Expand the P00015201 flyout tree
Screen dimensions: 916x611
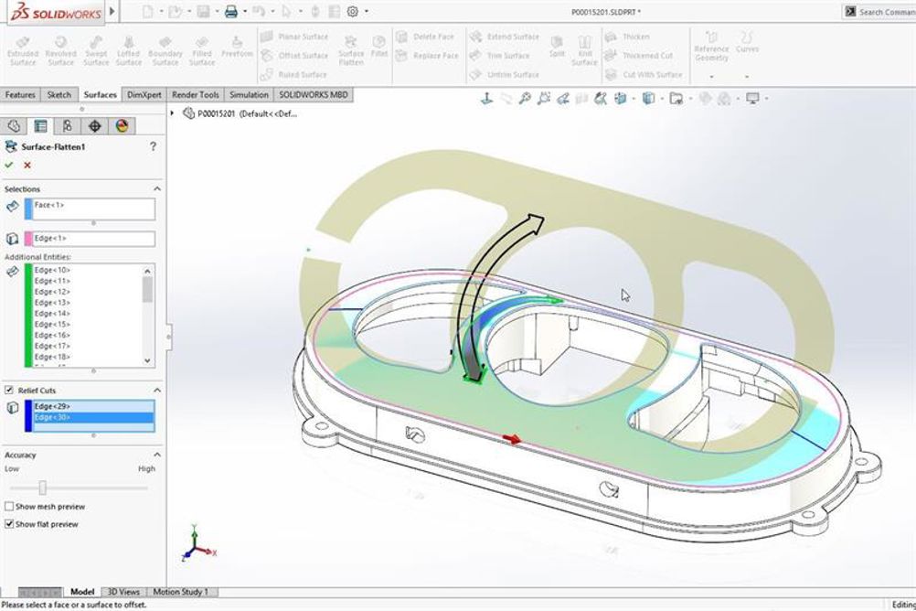click(x=173, y=113)
